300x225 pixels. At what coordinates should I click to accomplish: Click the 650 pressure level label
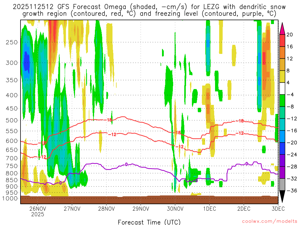[12, 150]
